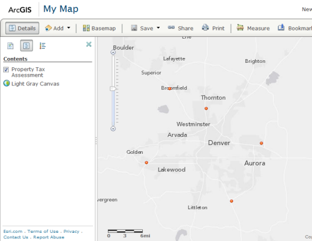The image size is (312, 241).
Task: Click the Print toolbar label
Action: (x=218, y=28)
